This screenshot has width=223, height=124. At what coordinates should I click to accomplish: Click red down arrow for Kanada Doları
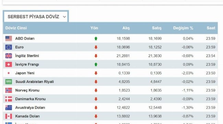click(96, 116)
